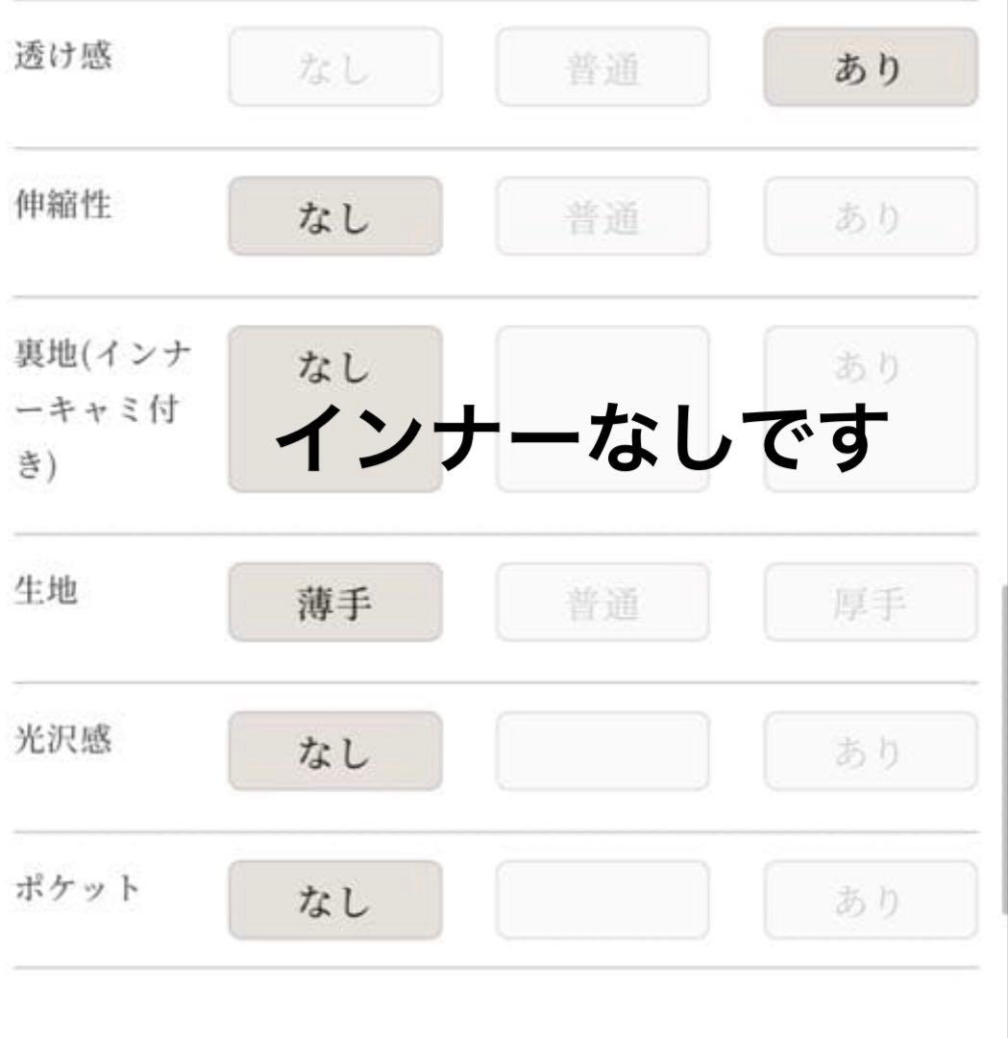Select あり for 裏地(インナーキャミ付き)
The height and width of the screenshot is (1038, 1008).
click(871, 366)
